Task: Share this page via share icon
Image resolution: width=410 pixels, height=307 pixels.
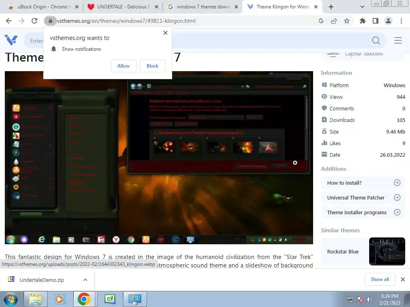Action: (334, 21)
